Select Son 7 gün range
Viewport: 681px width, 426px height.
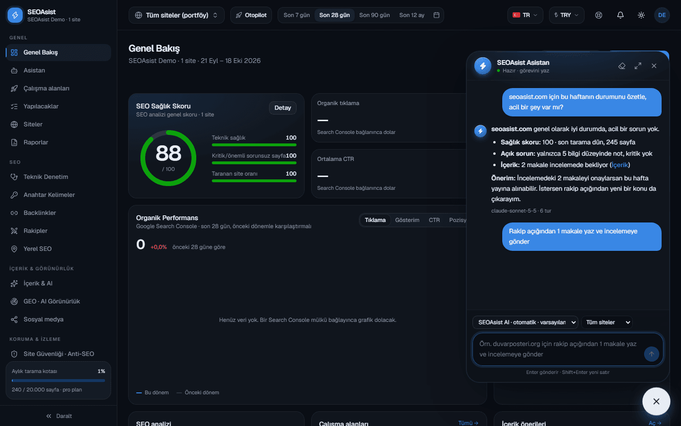(297, 15)
